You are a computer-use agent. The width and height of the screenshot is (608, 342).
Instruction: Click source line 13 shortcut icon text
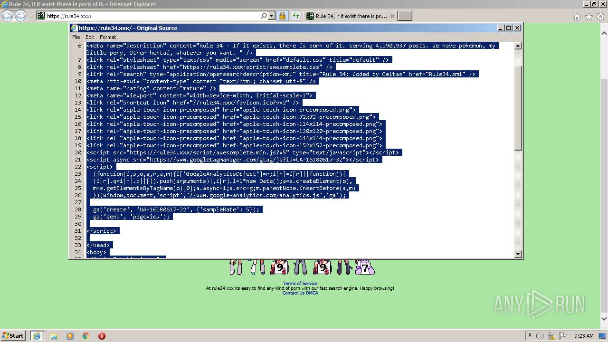click(193, 103)
